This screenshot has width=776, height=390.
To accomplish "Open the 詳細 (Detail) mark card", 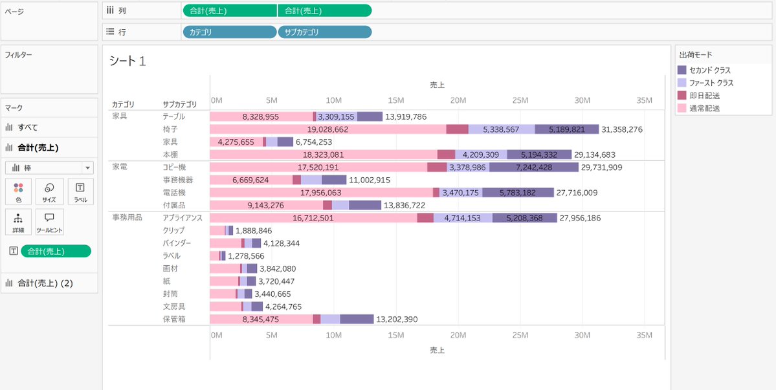I will pos(18,222).
